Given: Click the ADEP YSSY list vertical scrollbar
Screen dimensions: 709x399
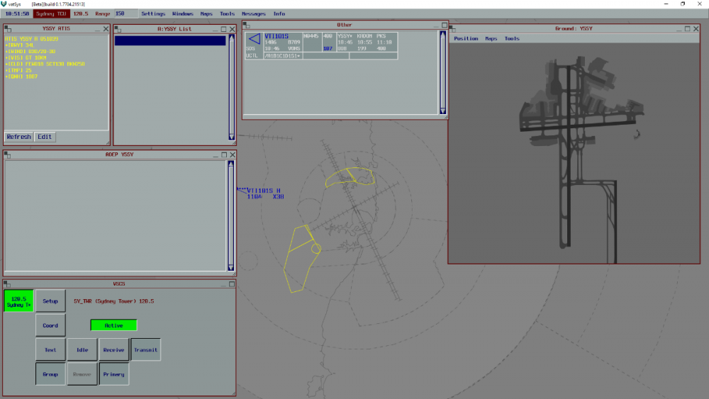Looking at the screenshot, I should tap(231, 216).
